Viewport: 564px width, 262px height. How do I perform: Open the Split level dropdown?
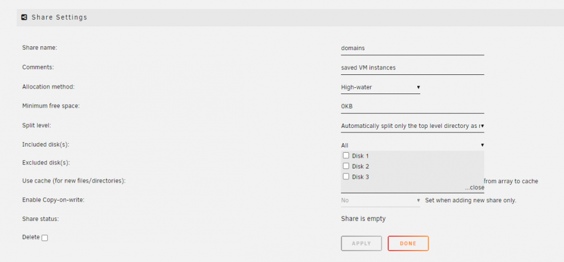[413, 126]
